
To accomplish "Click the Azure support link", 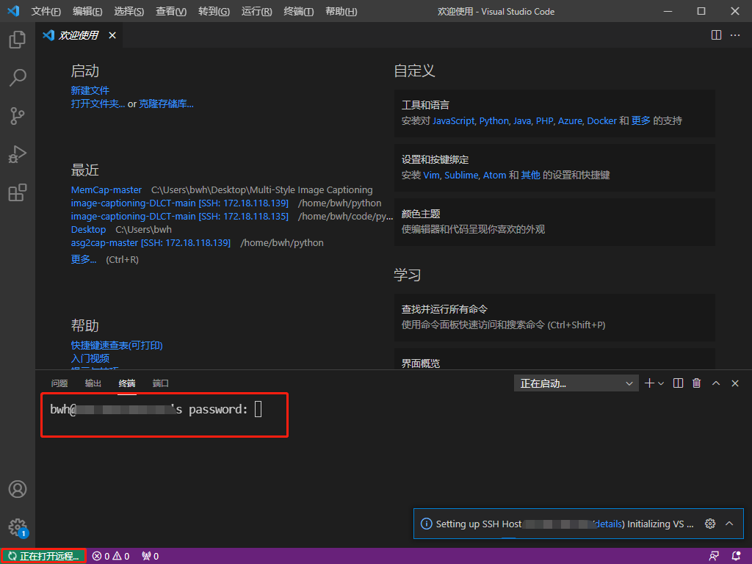I will click(x=570, y=121).
